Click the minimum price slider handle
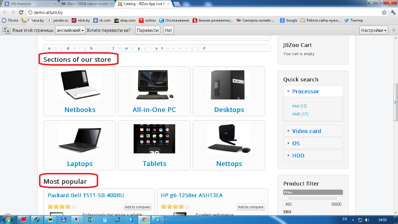 [x=286, y=198]
